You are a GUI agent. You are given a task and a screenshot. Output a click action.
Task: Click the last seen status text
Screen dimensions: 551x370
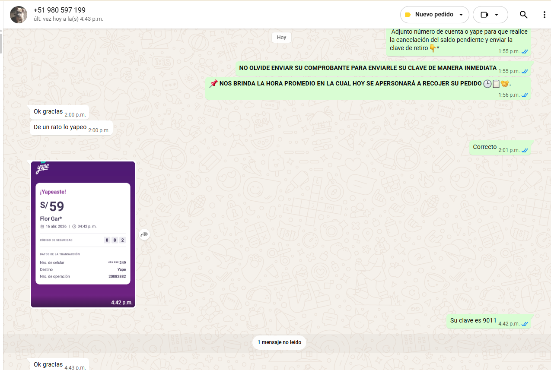(x=68, y=19)
